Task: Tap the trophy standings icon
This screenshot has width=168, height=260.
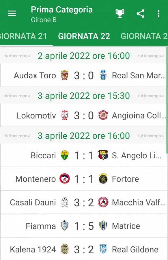Action: click(120, 13)
